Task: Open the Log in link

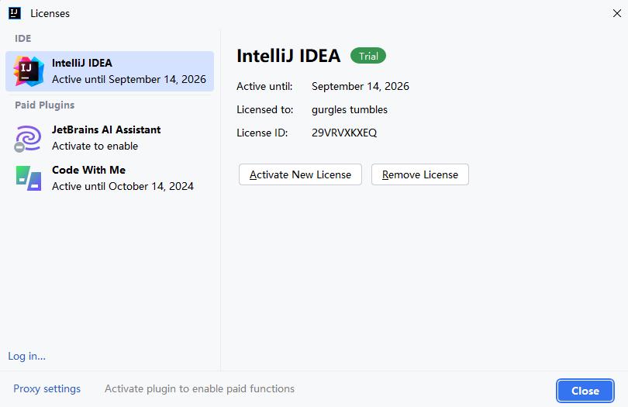Action: coord(26,356)
